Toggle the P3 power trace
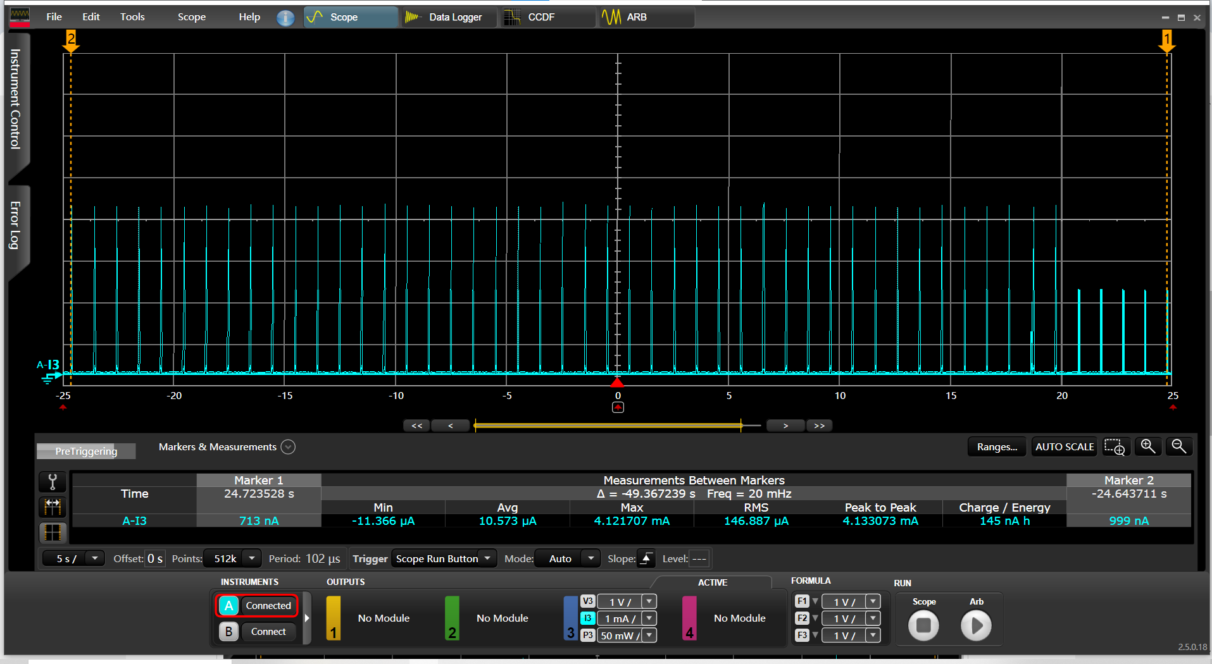This screenshot has height=664, width=1212. tap(588, 636)
